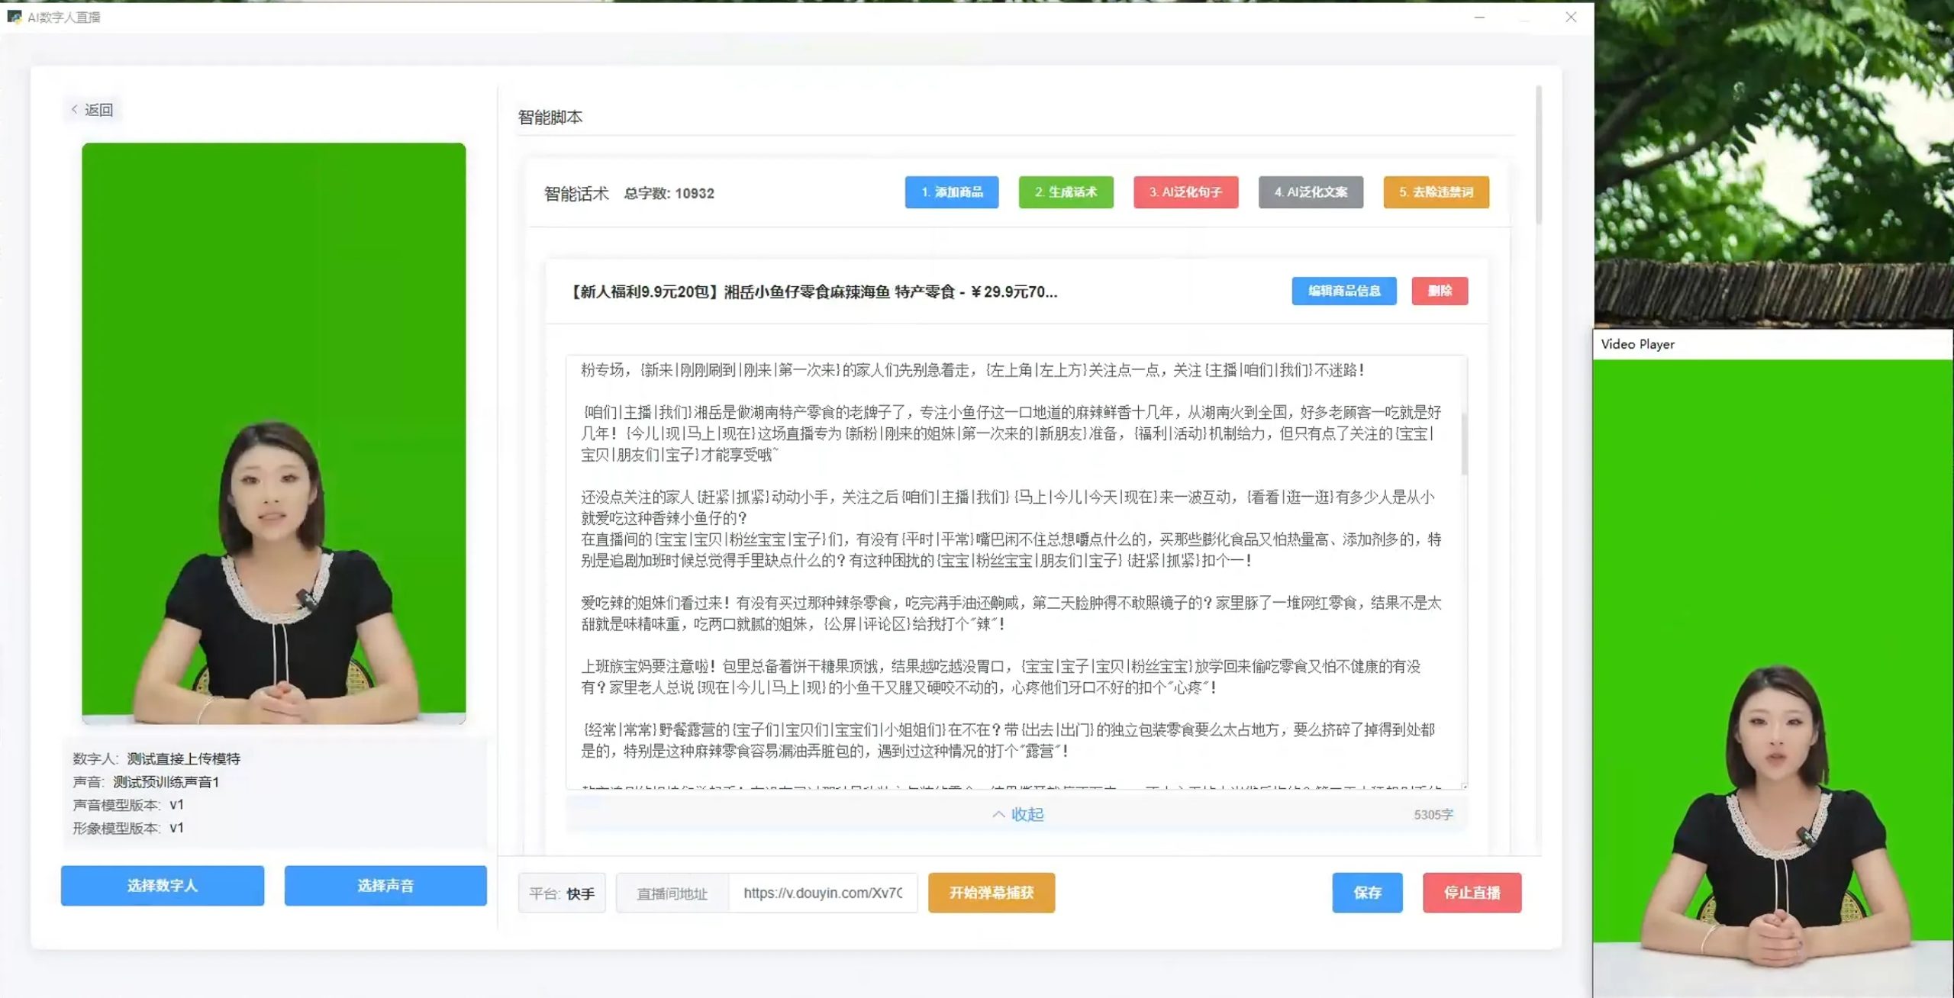Click 选择数字人 button
Image resolution: width=1954 pixels, height=998 pixels.
tap(163, 886)
